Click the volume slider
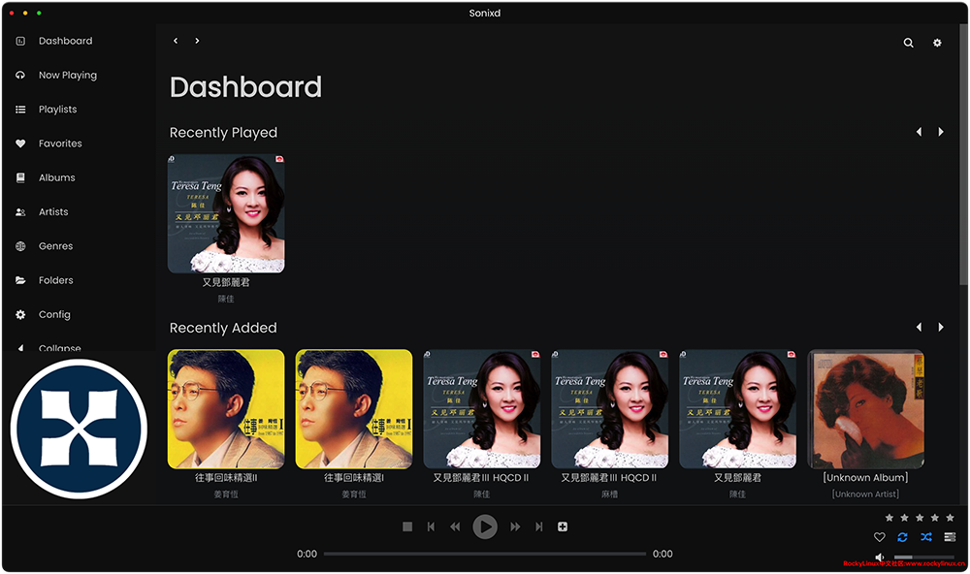This screenshot has width=970, height=574. click(921, 558)
